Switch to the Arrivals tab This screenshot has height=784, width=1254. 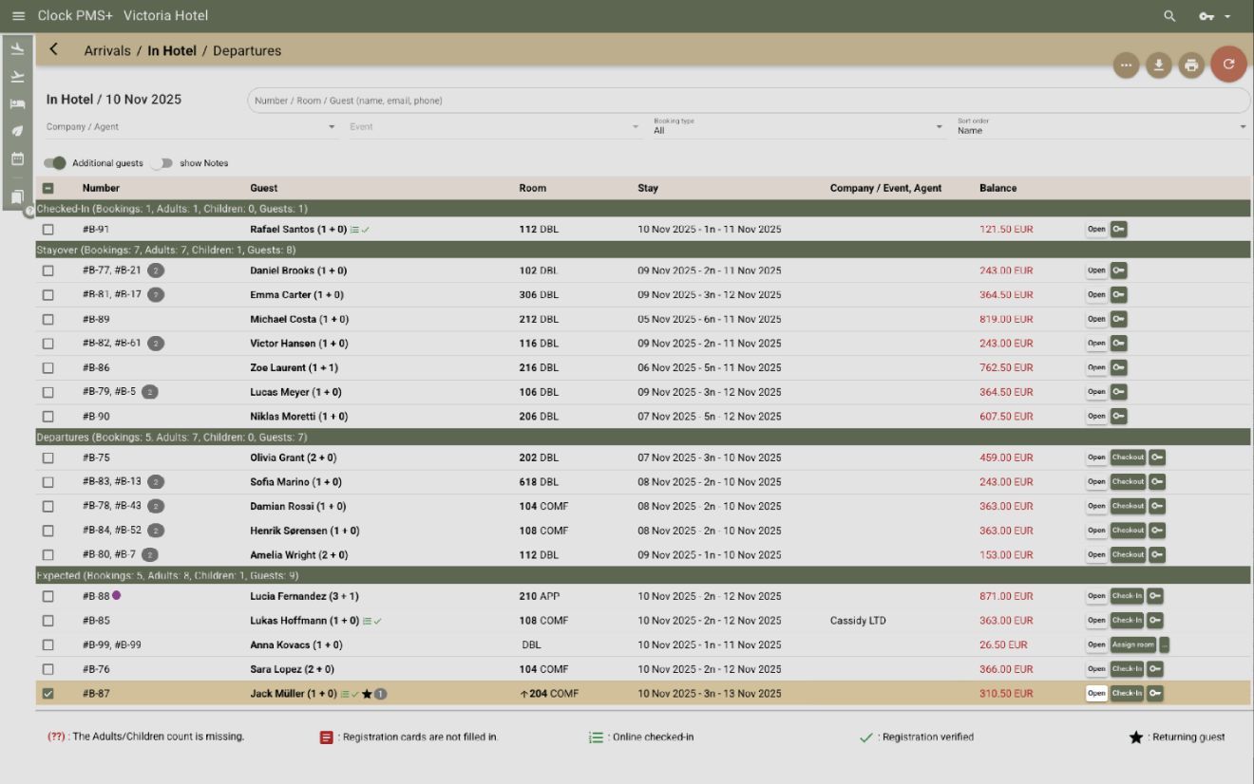107,51
